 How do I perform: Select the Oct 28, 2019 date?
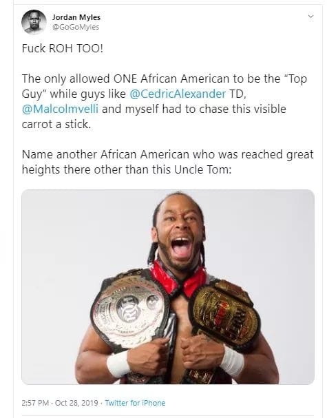pos(76,403)
